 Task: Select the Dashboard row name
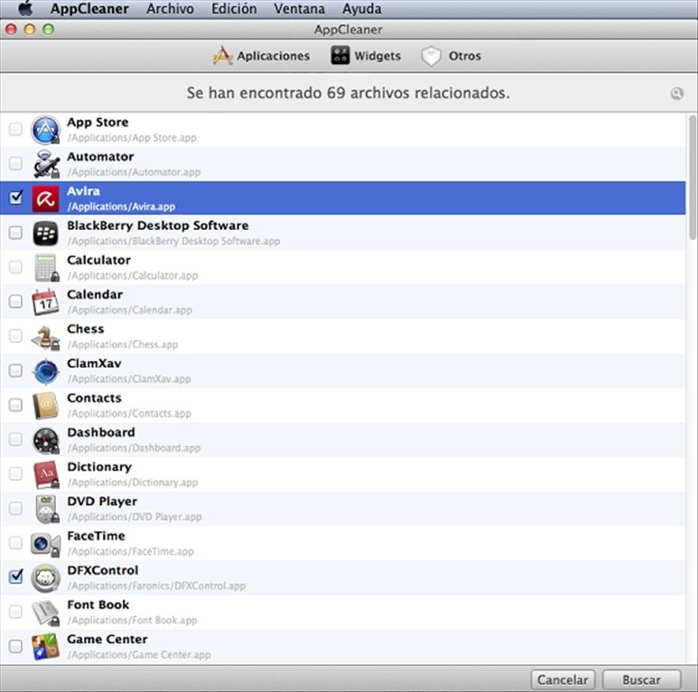click(101, 432)
